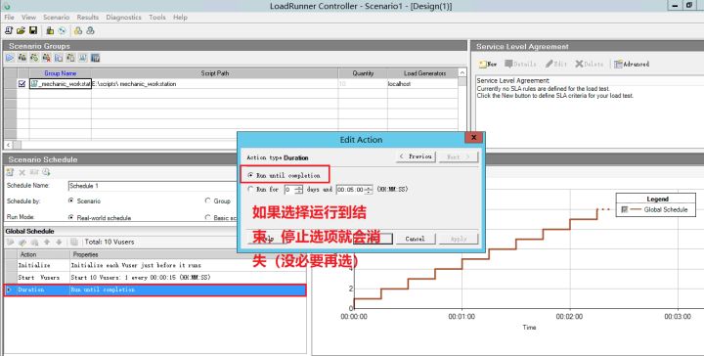This screenshot has height=356, width=704.
Task: Click the grid view icon in Global Schedule toolbar
Action: click(x=74, y=242)
